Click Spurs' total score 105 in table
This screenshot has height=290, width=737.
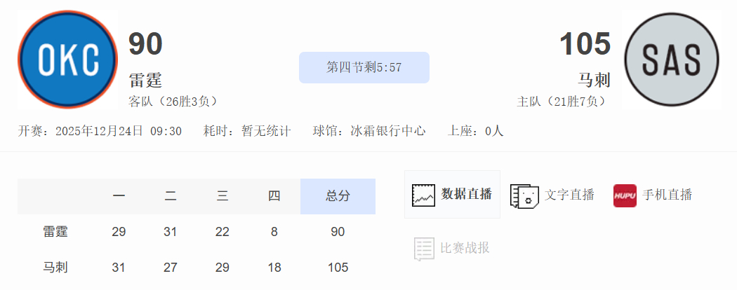pyautogui.click(x=338, y=268)
